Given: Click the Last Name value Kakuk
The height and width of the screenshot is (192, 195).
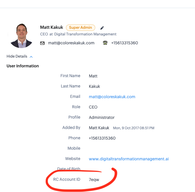Looking at the screenshot, I should click(94, 86).
